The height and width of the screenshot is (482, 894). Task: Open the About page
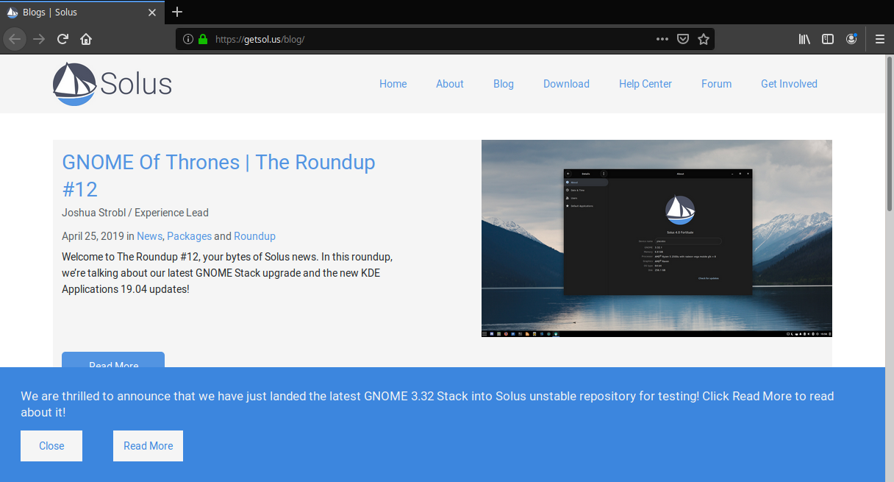coord(450,84)
